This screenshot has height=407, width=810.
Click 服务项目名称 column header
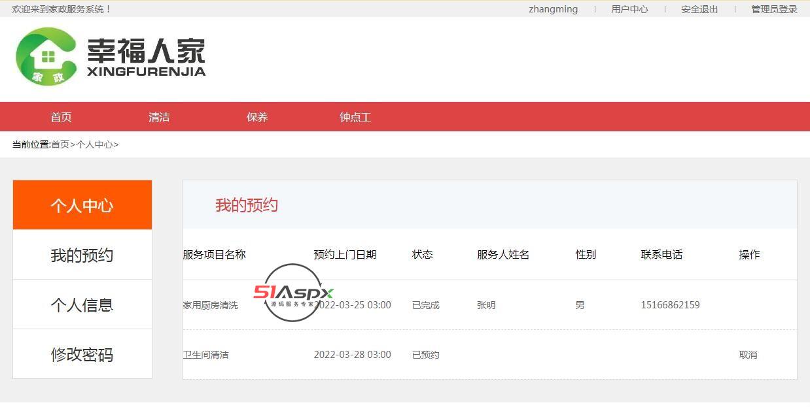[x=215, y=255]
